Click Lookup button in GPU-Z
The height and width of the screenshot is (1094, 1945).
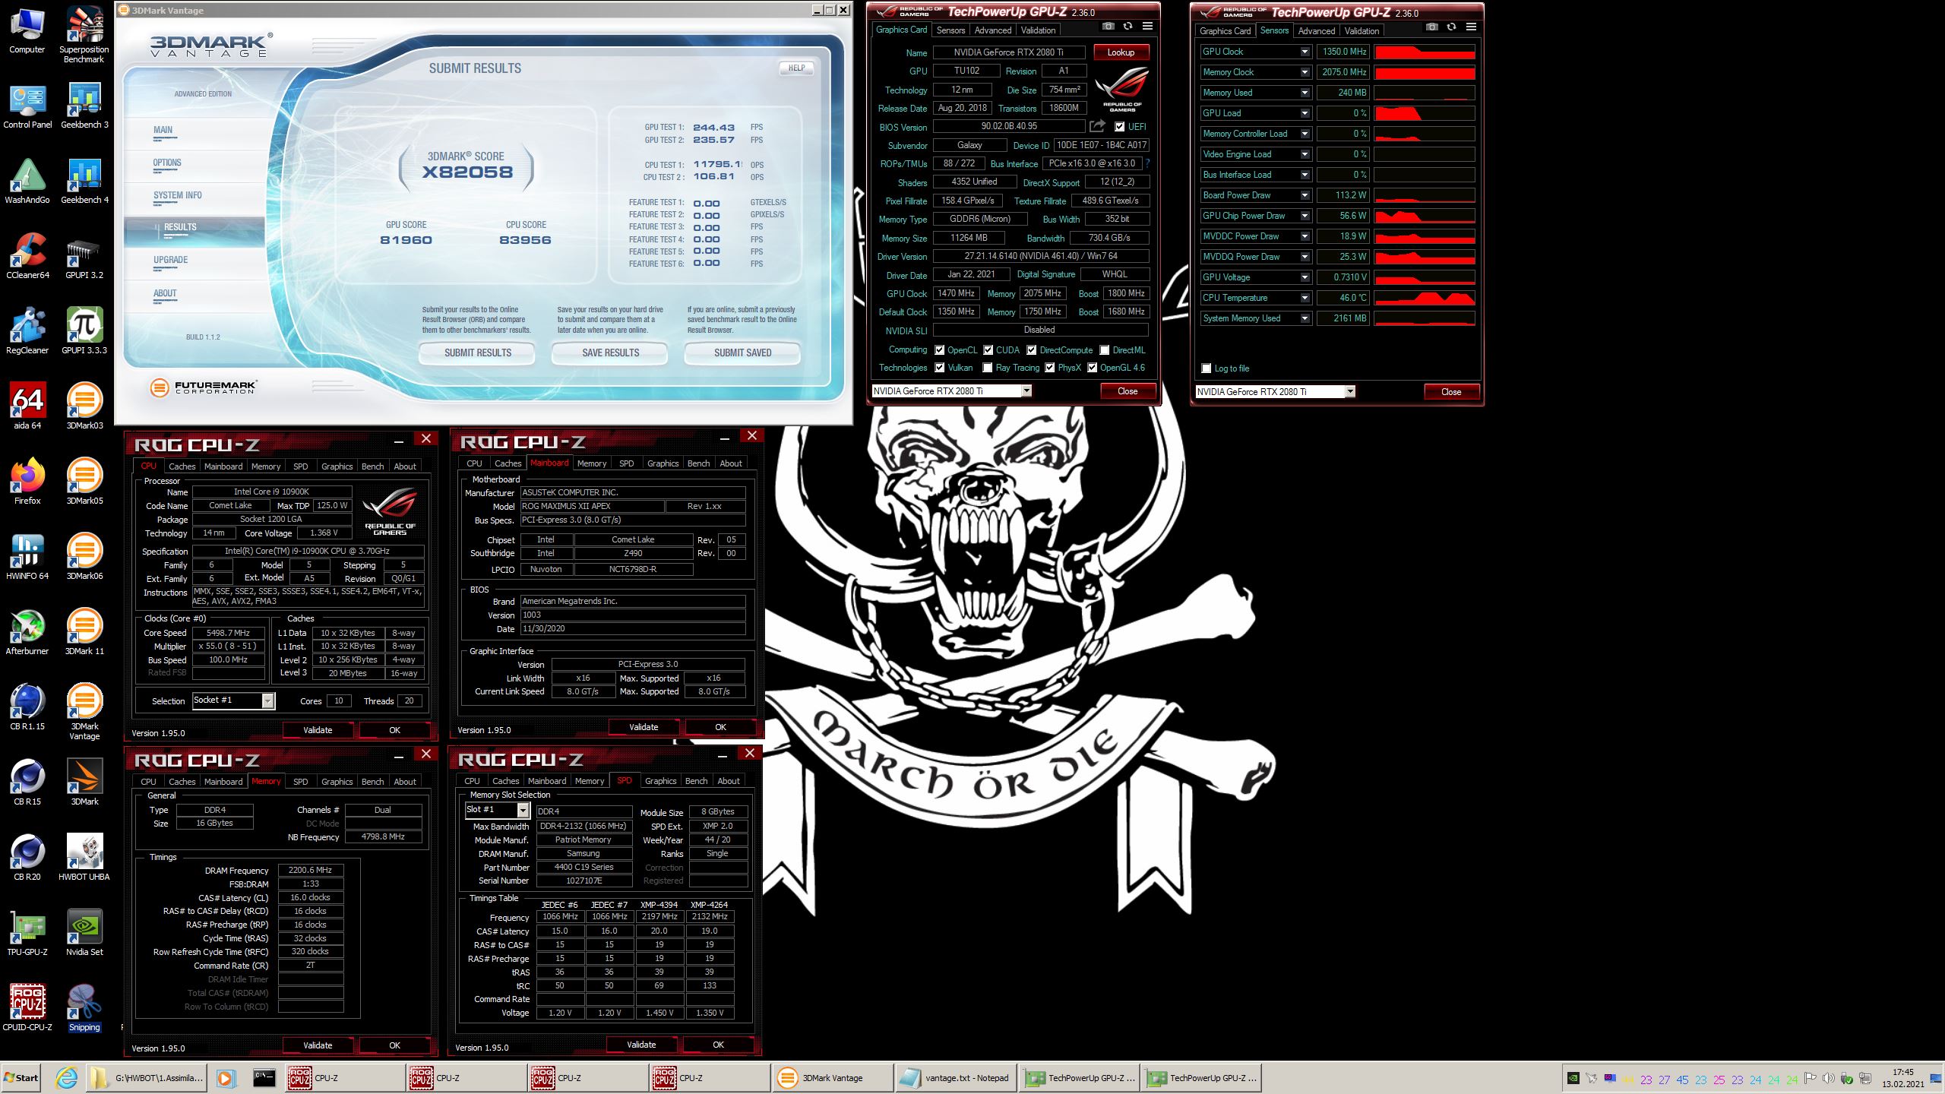click(x=1121, y=52)
